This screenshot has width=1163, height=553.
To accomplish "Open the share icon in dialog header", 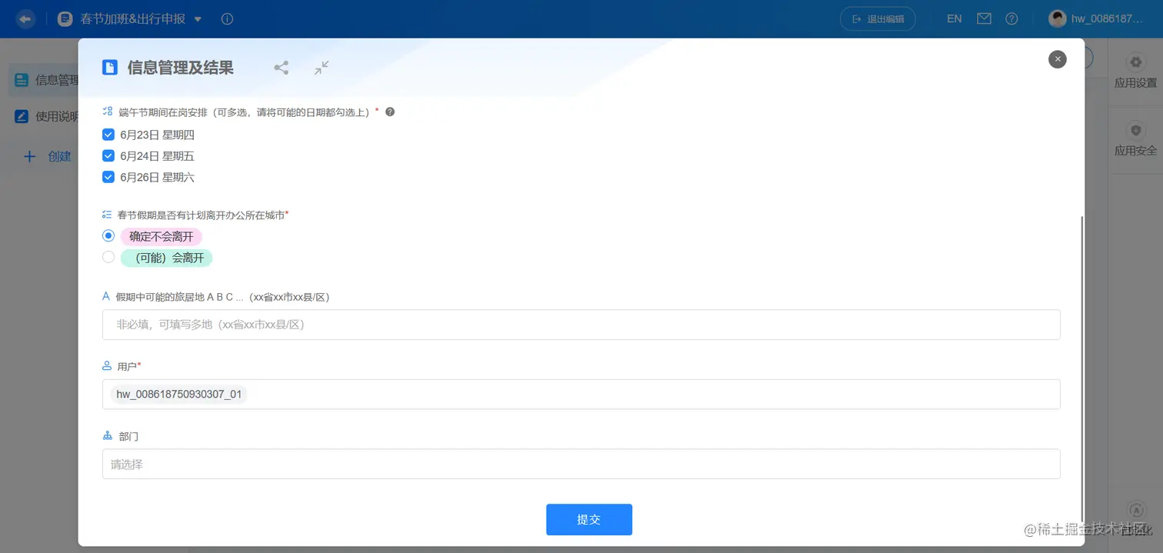I will tap(282, 68).
